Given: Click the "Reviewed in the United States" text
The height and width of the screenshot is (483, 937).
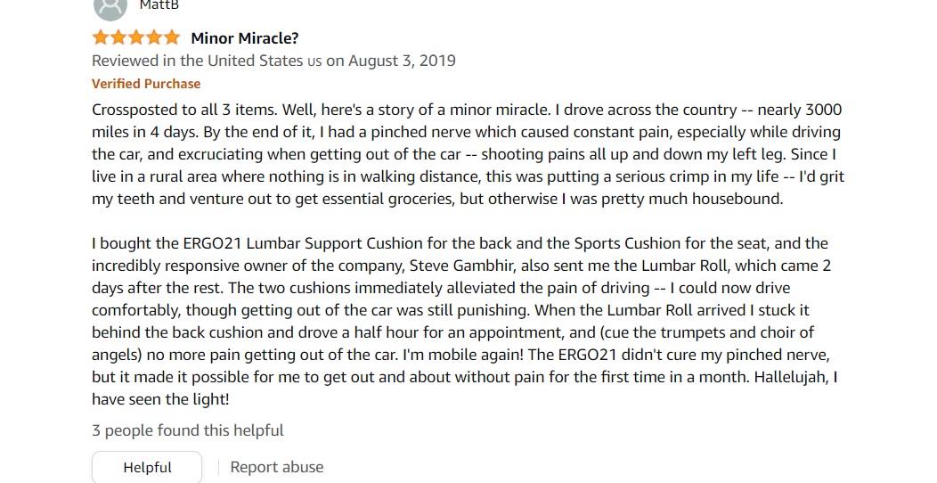Looking at the screenshot, I should coord(197,61).
